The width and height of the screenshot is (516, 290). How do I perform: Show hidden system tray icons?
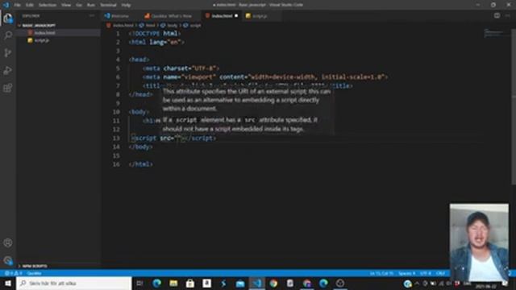point(417,283)
